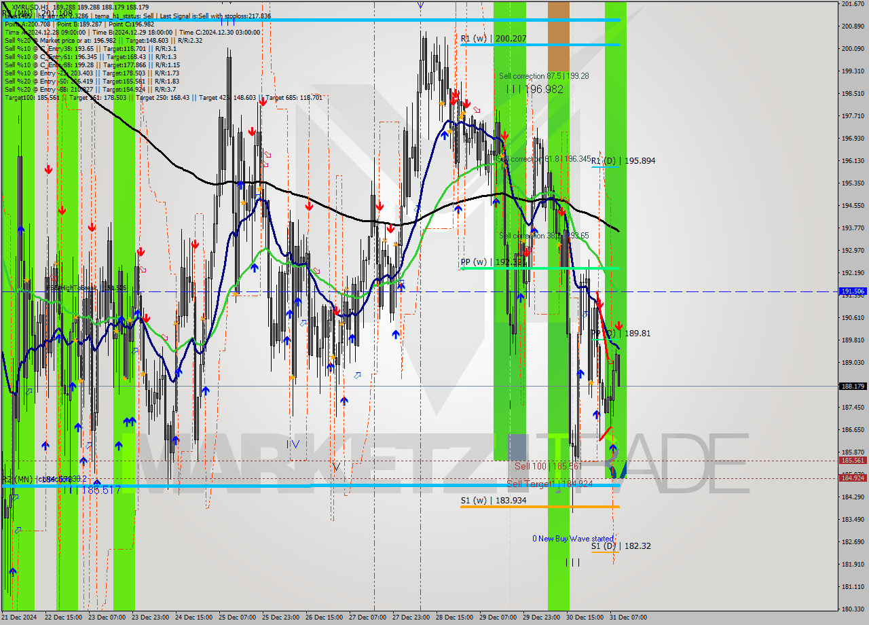The height and width of the screenshot is (625, 869).
Task: Click the 197.710 price axis value
Action: [x=853, y=115]
